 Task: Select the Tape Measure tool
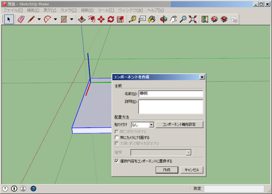click(132, 19)
